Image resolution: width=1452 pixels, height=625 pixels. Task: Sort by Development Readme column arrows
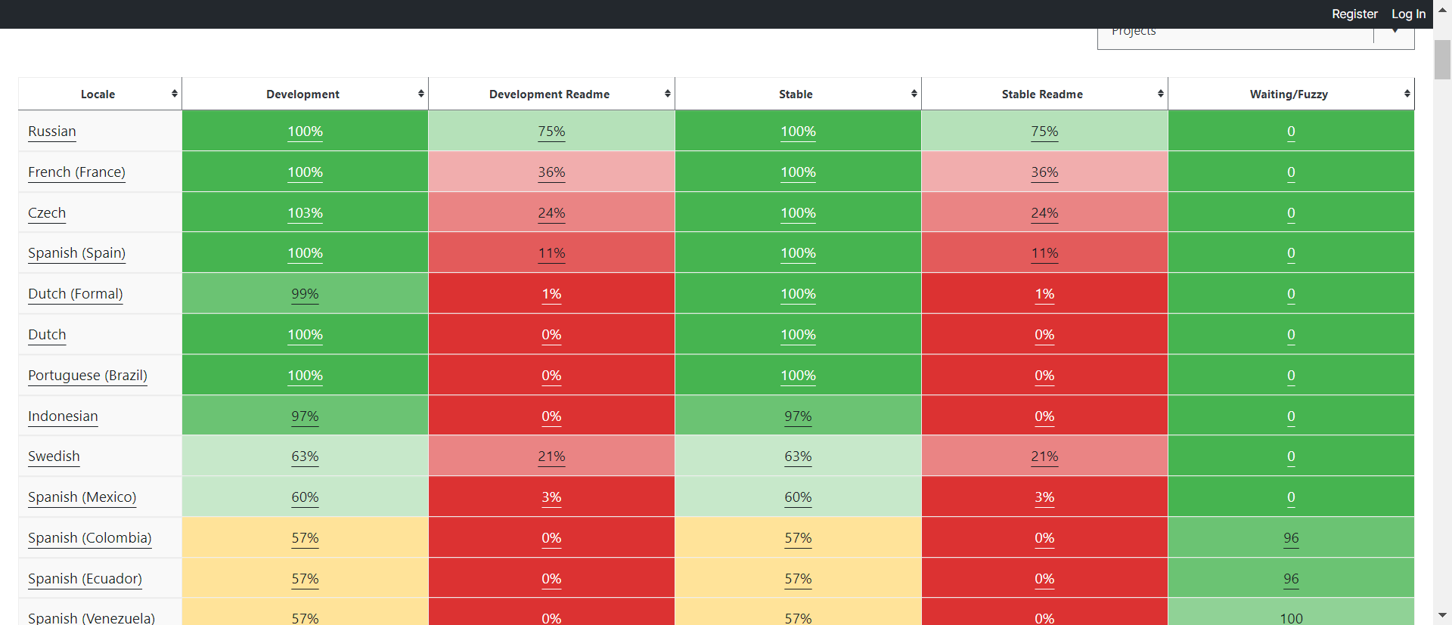coord(668,94)
